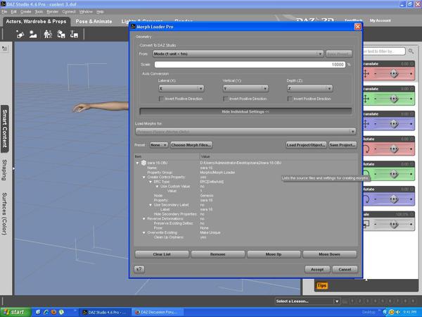The image size is (422, 317).
Task: Click the Accept button
Action: tap(317, 269)
